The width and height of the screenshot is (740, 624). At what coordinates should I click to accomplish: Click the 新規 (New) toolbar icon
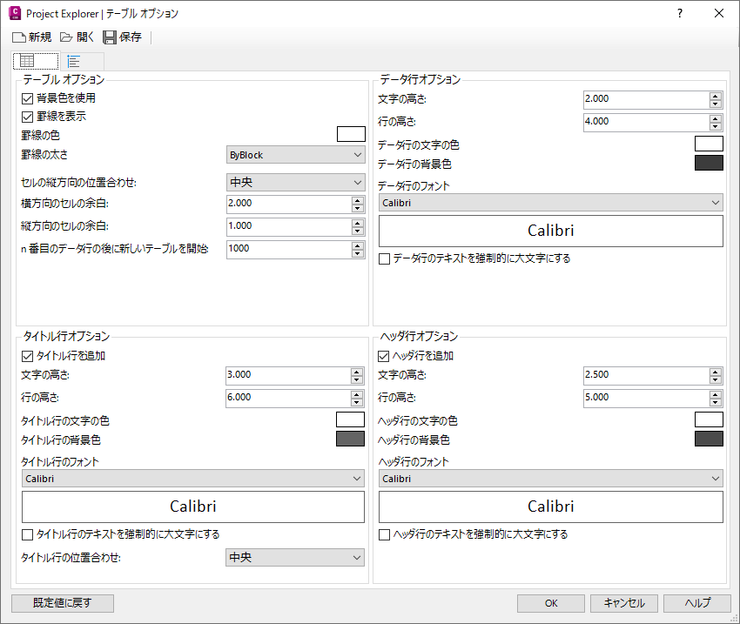(18, 37)
